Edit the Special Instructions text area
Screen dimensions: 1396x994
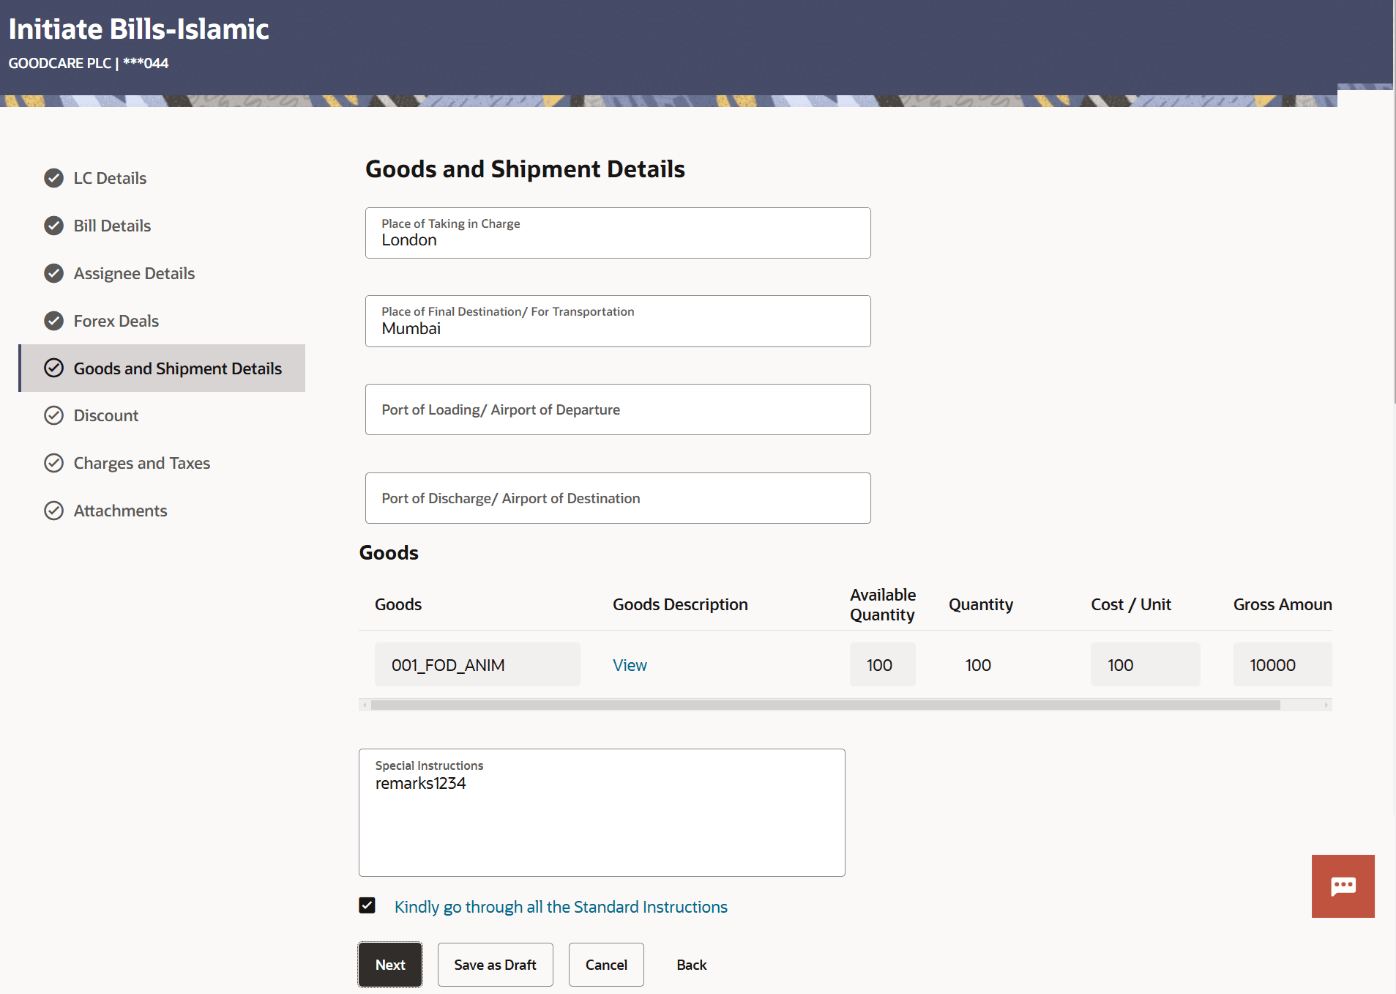coord(602,812)
